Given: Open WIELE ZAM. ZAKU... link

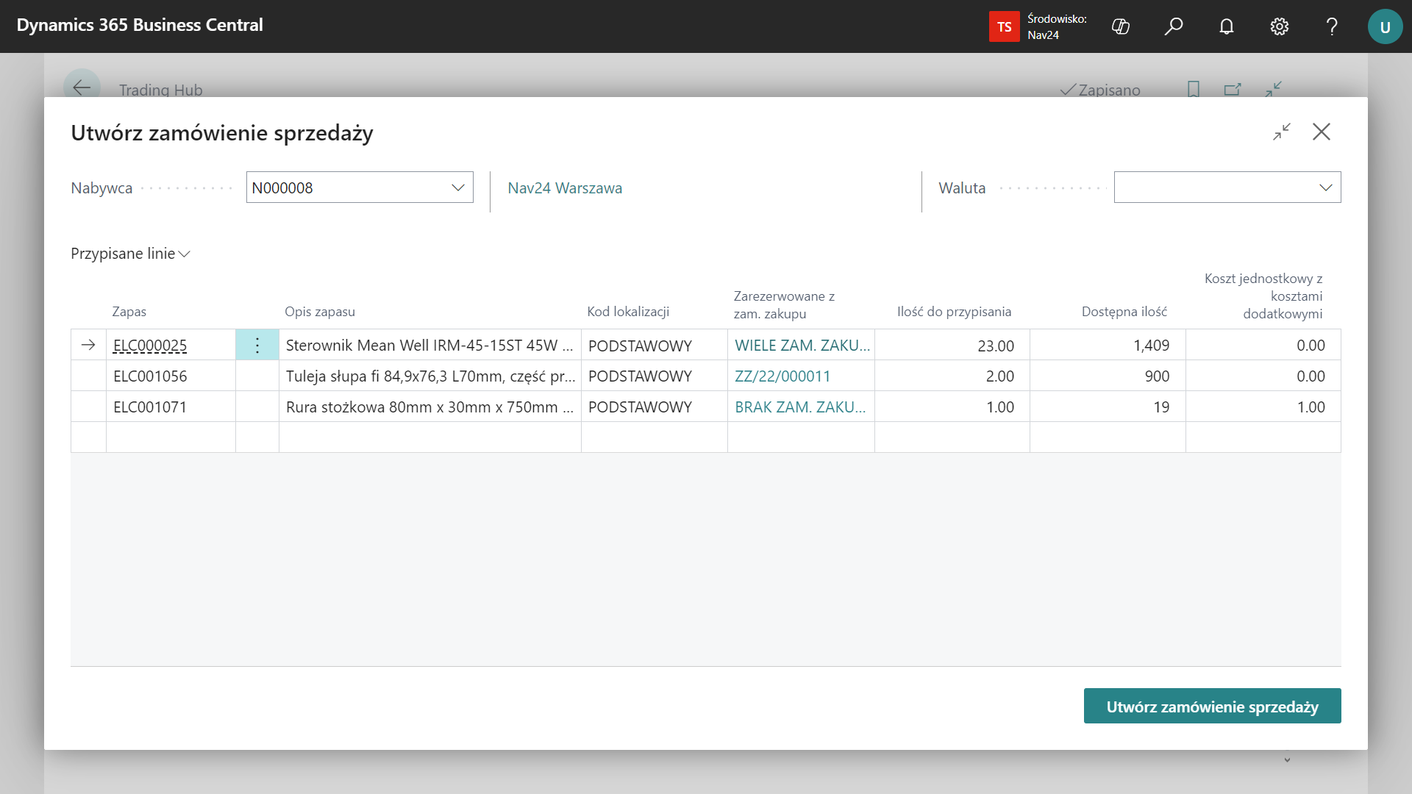Looking at the screenshot, I should click(x=802, y=346).
